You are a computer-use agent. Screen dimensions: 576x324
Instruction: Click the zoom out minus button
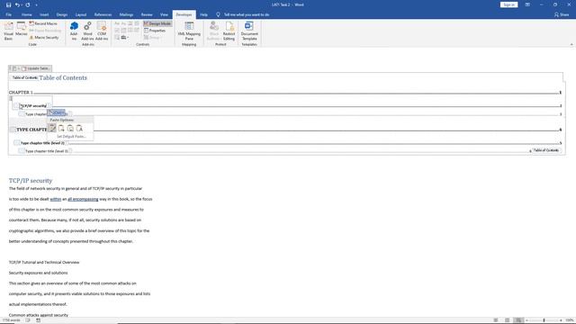pos(526,320)
